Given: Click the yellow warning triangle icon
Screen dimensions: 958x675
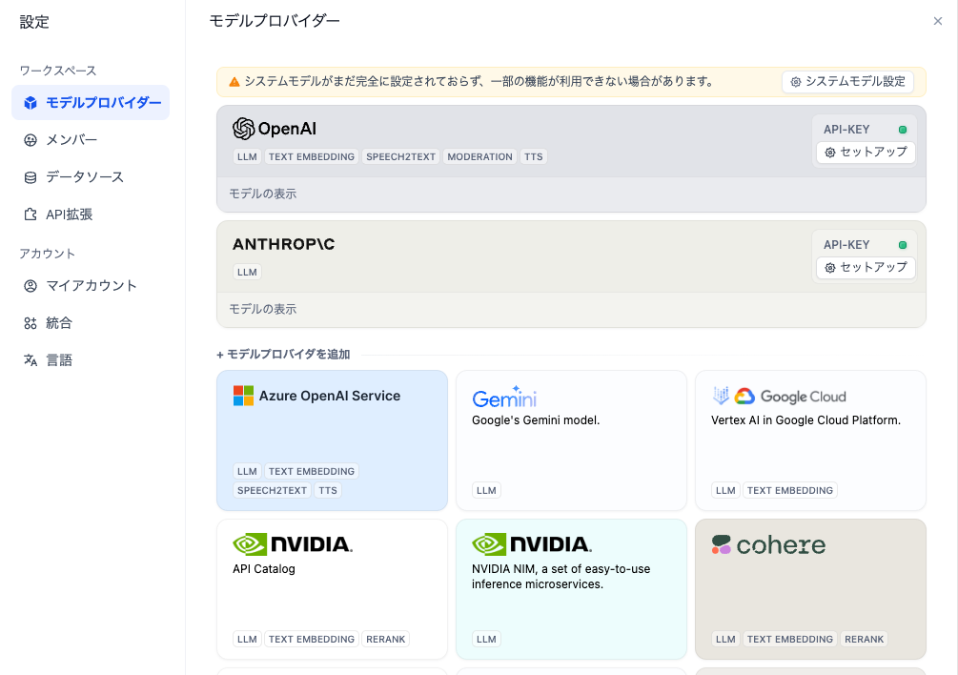Looking at the screenshot, I should pos(234,82).
